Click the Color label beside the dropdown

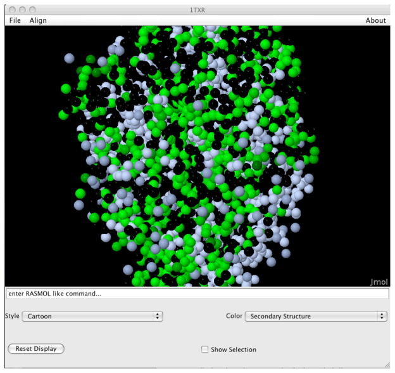pyautogui.click(x=234, y=315)
